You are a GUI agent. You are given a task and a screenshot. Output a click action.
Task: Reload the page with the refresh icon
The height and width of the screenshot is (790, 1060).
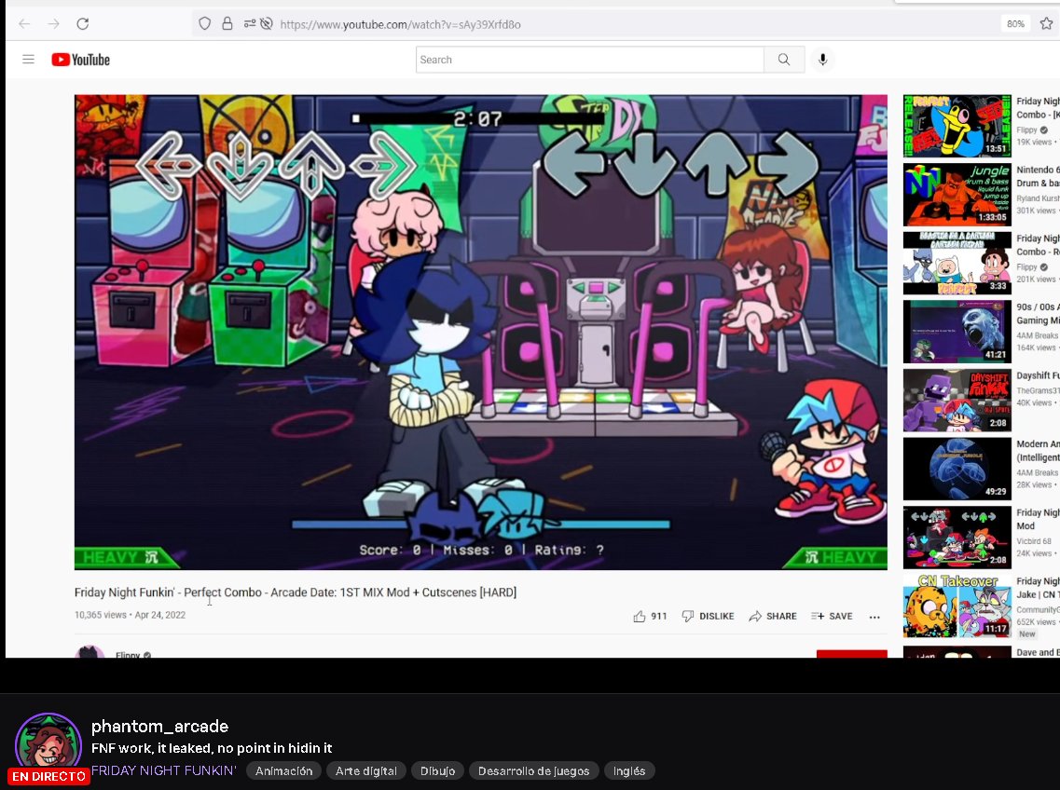[82, 24]
